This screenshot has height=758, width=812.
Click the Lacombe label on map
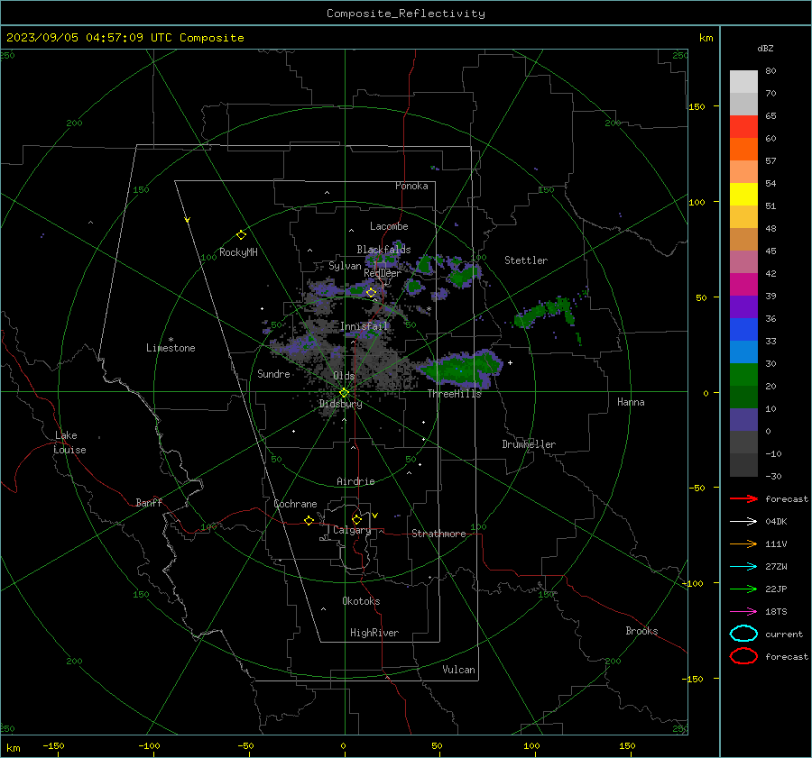click(x=389, y=226)
